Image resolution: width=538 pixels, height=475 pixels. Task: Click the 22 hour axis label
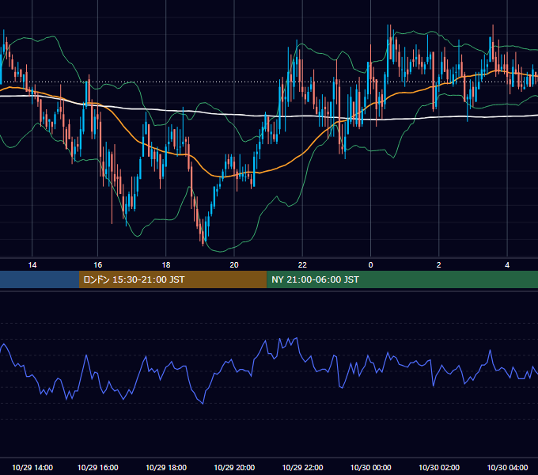pyautogui.click(x=302, y=265)
